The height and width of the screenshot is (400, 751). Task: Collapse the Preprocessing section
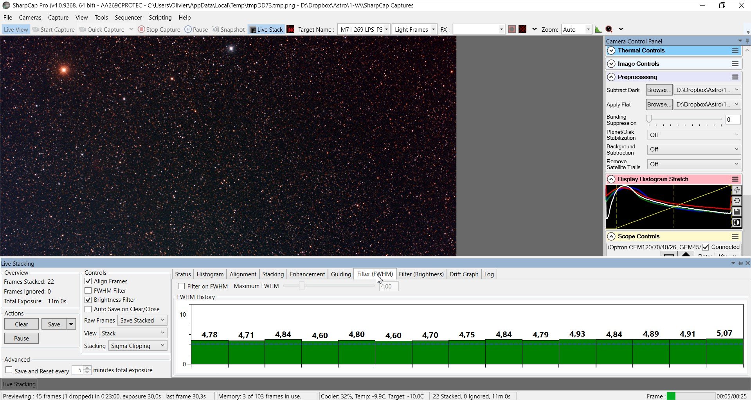[x=611, y=77]
